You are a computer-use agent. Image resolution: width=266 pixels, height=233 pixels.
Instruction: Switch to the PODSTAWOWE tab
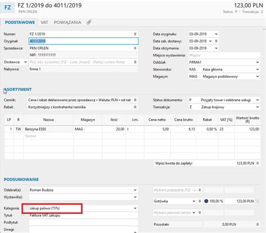click(x=20, y=22)
